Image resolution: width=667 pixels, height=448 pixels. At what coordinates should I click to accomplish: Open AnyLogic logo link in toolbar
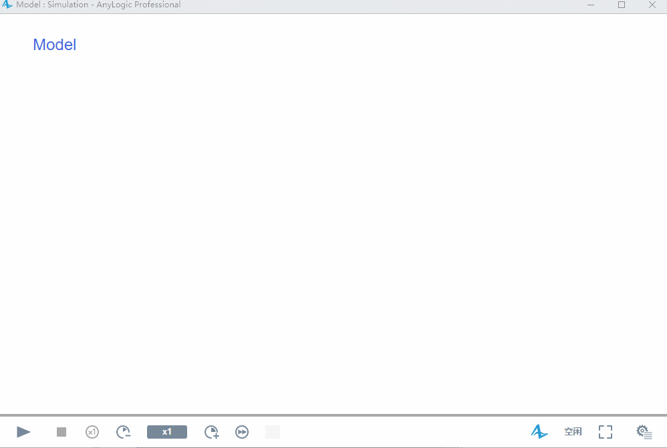[539, 431]
